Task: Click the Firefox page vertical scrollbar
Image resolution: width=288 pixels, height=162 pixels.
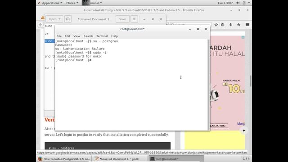Action: [251, 81]
